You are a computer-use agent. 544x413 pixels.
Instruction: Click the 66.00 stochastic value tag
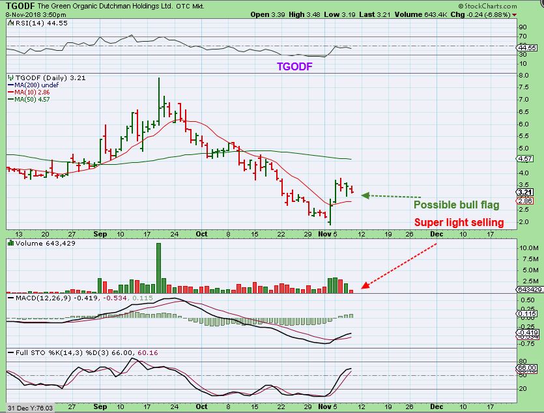[x=527, y=368]
